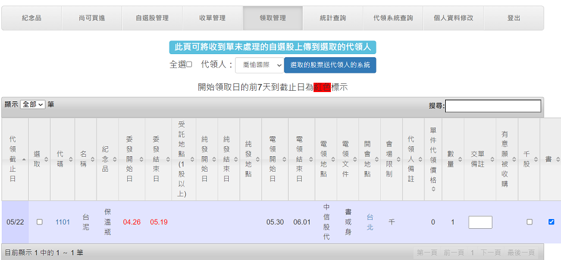Tick the 千股 checkbox in 台泥 row

(529, 222)
